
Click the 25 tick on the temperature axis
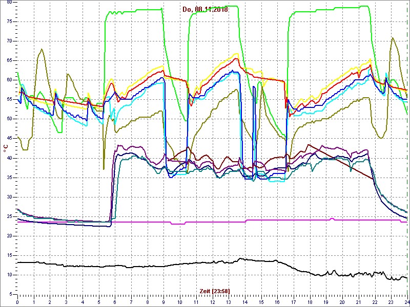10,216
